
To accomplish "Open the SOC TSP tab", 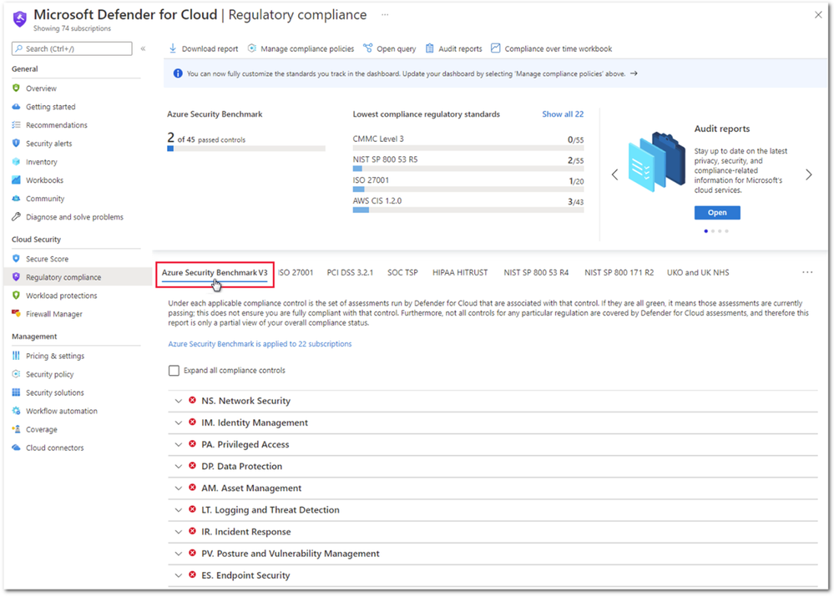I will point(402,272).
